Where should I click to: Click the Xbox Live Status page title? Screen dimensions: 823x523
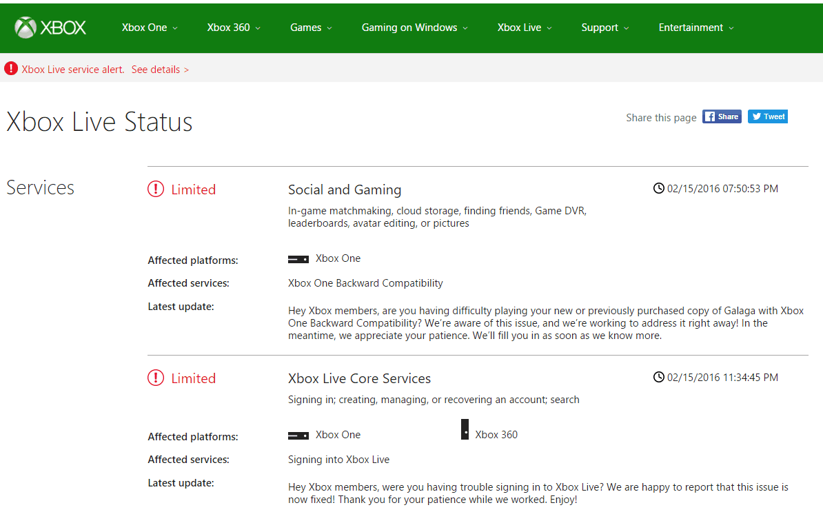coord(100,122)
